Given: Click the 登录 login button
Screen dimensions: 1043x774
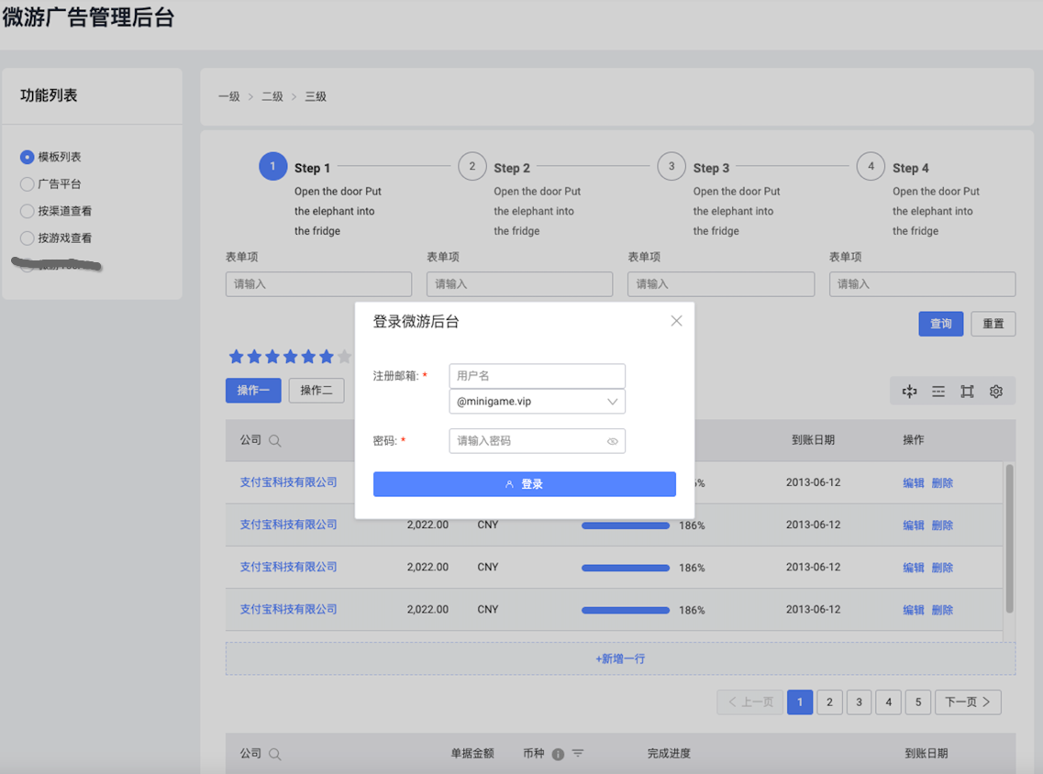Looking at the screenshot, I should tap(525, 483).
